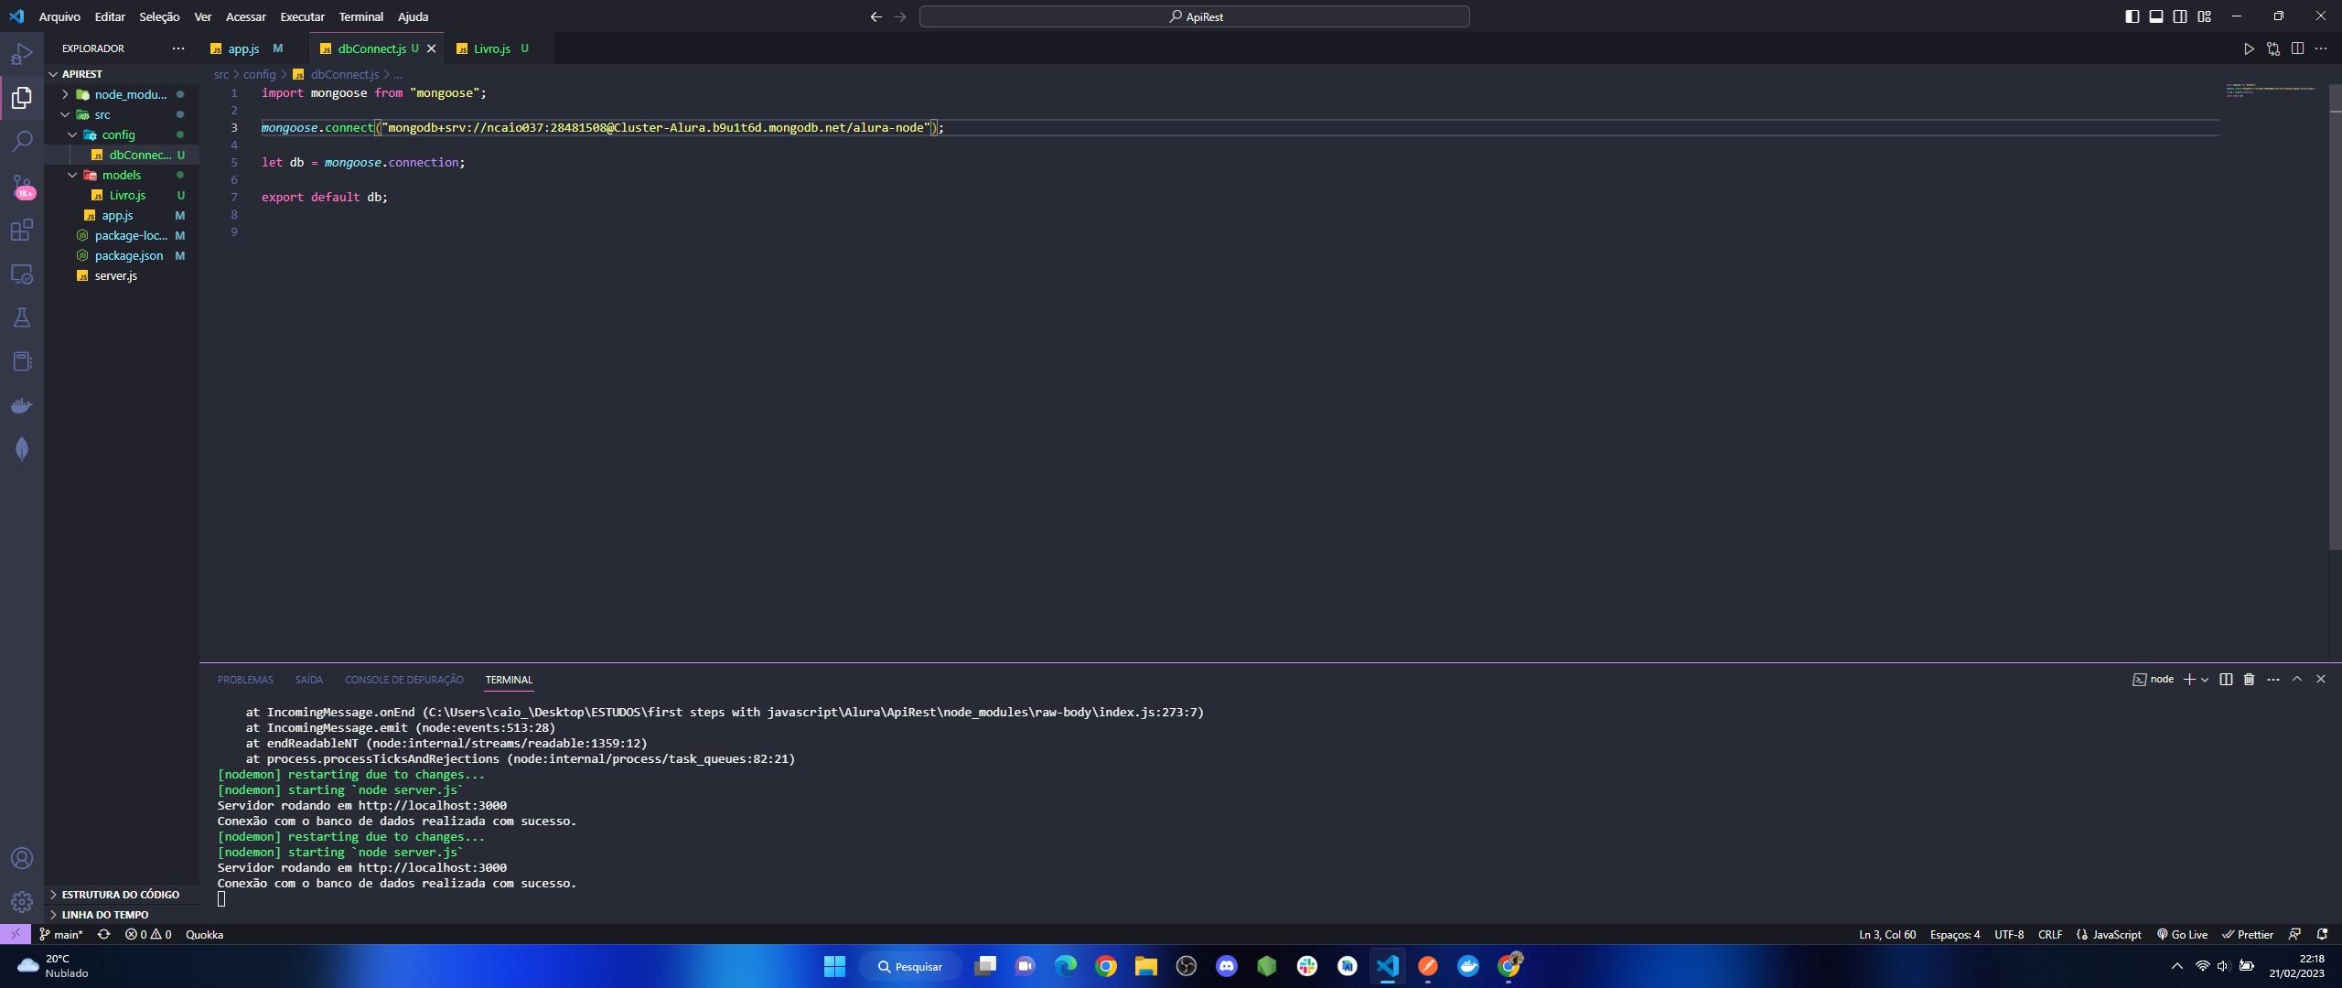
Task: Click the feedback icon in status bar
Action: click(2294, 934)
